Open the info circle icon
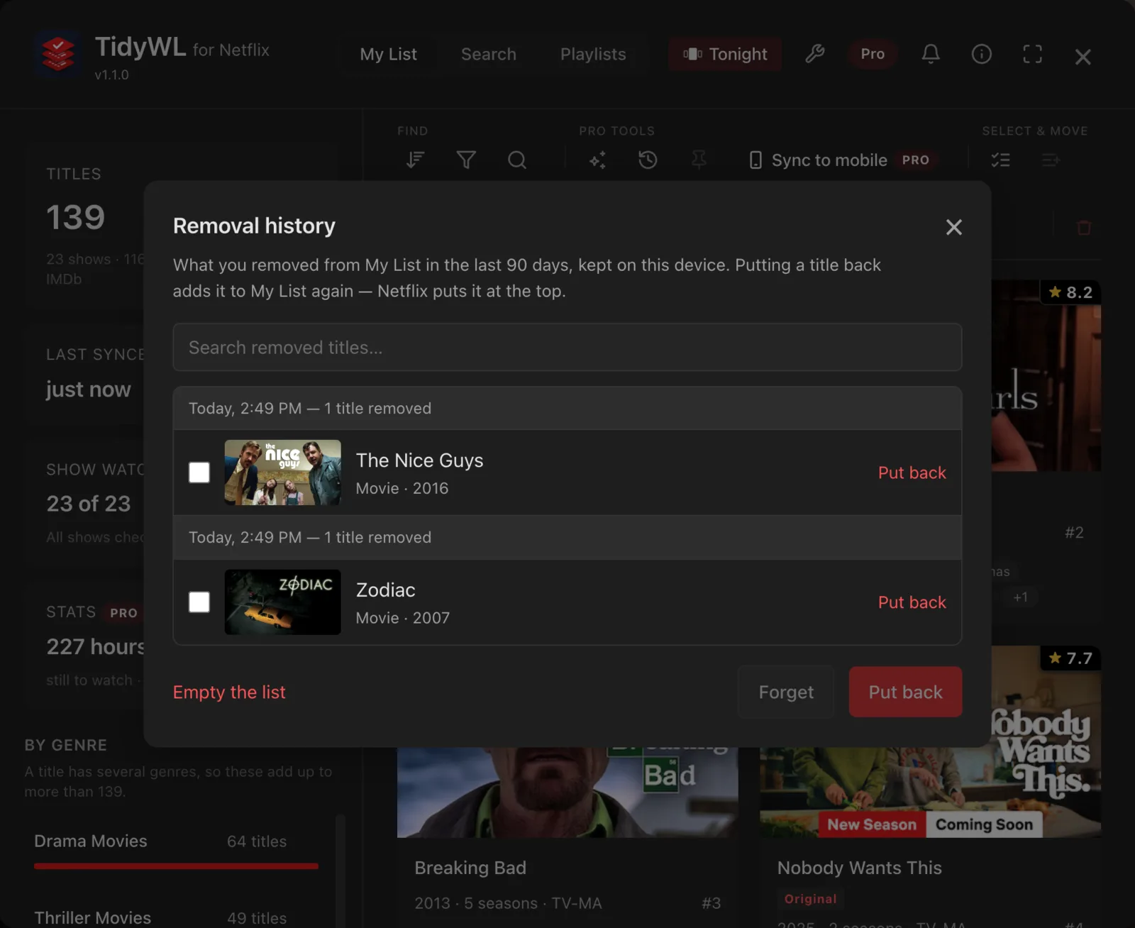The height and width of the screenshot is (928, 1135). 982,54
